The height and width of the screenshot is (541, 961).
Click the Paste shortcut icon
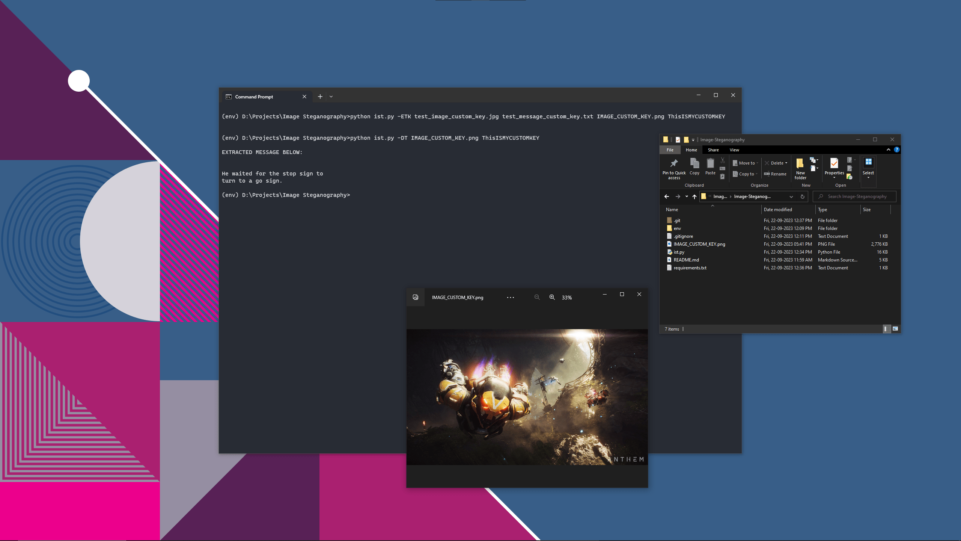click(723, 177)
